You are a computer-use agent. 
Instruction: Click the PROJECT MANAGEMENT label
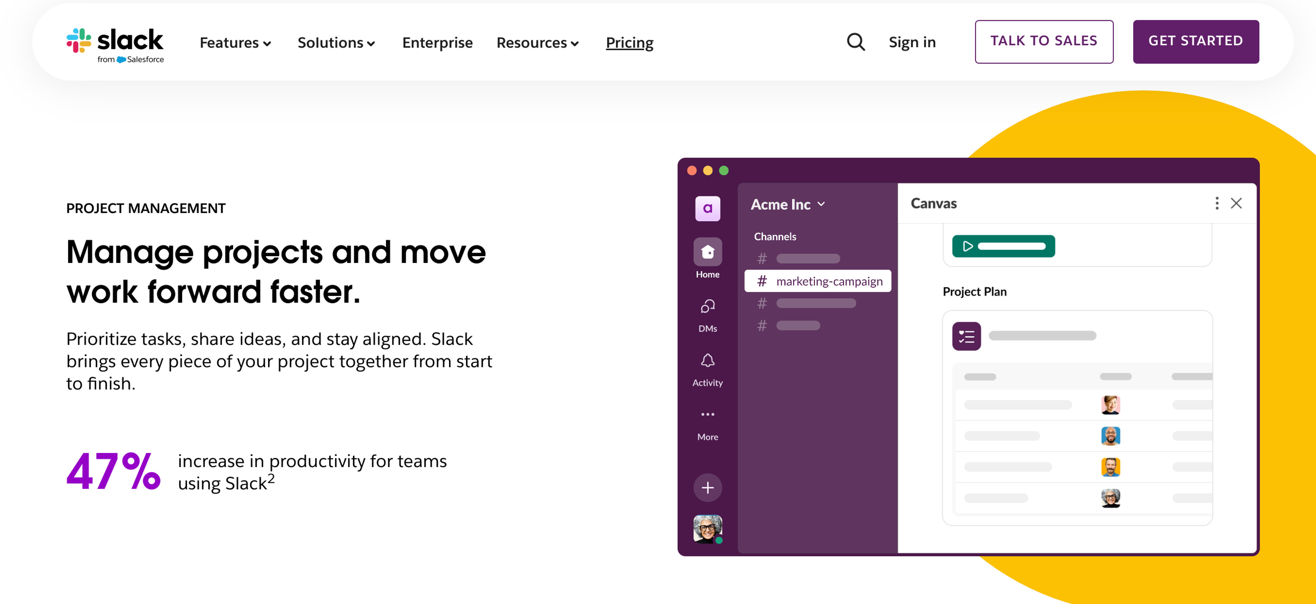[146, 208]
